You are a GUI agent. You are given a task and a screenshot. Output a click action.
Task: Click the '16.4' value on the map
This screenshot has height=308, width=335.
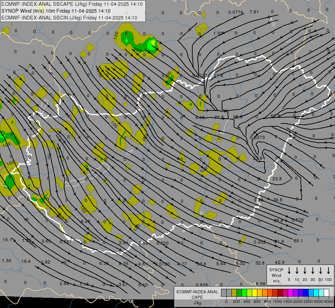pyautogui.click(x=26, y=261)
